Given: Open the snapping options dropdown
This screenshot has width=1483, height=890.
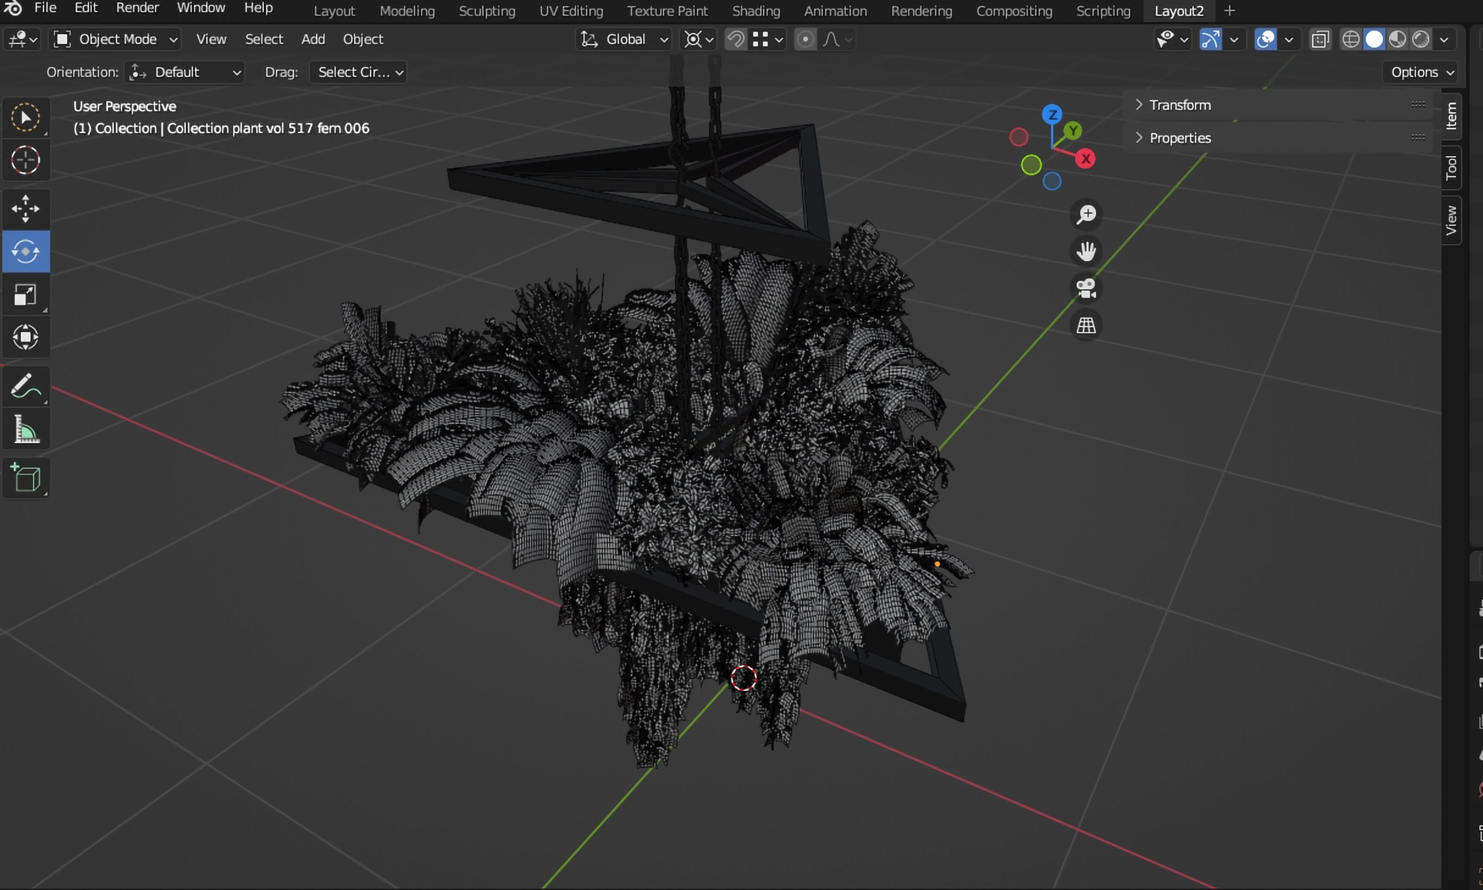Looking at the screenshot, I should point(767,39).
